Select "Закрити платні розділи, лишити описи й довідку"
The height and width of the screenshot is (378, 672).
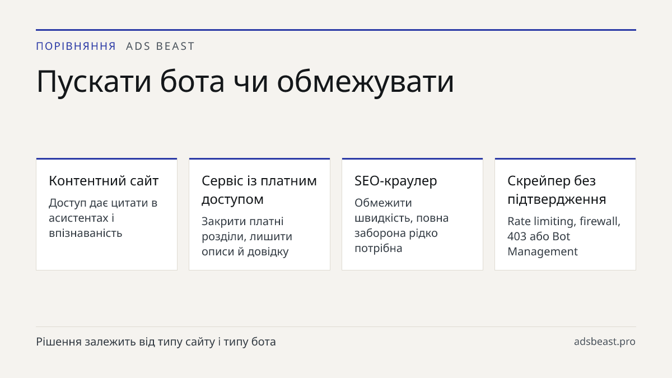[x=247, y=236]
